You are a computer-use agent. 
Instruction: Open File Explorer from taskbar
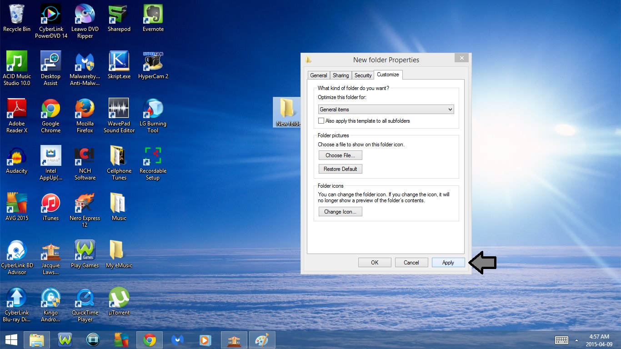(x=36, y=340)
